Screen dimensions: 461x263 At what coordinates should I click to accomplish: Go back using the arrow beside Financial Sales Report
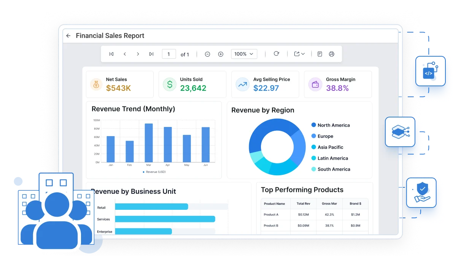(68, 36)
